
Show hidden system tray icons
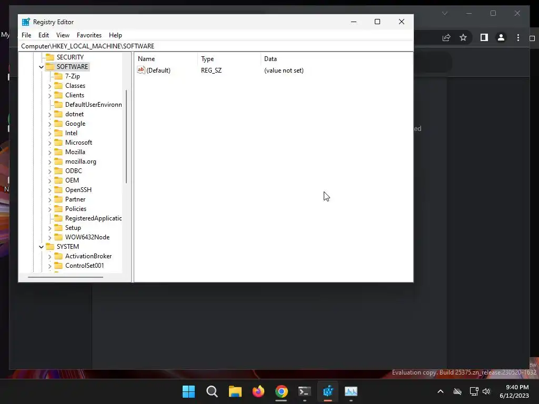pyautogui.click(x=441, y=391)
